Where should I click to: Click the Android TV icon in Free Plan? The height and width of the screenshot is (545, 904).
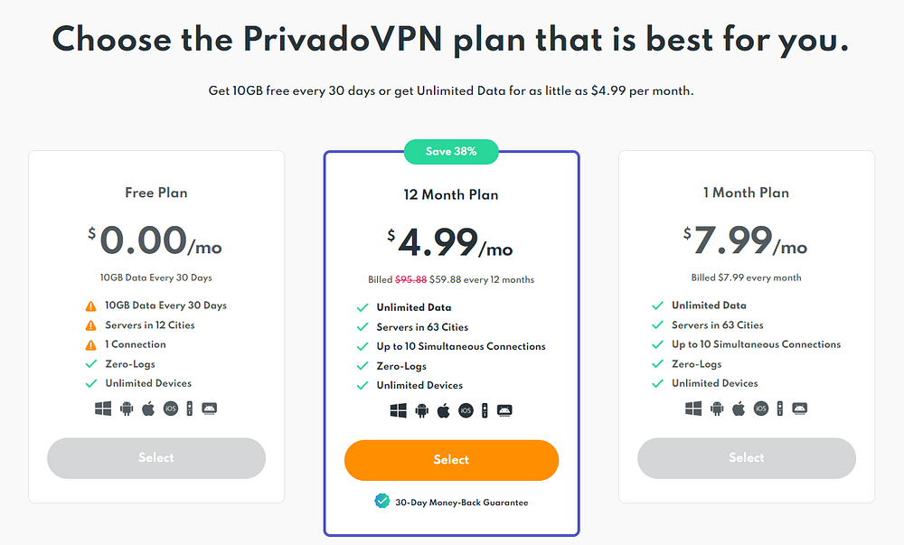210,409
